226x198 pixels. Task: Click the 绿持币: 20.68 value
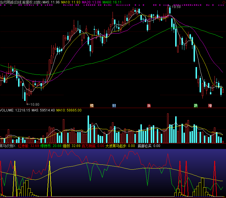[51, 146]
